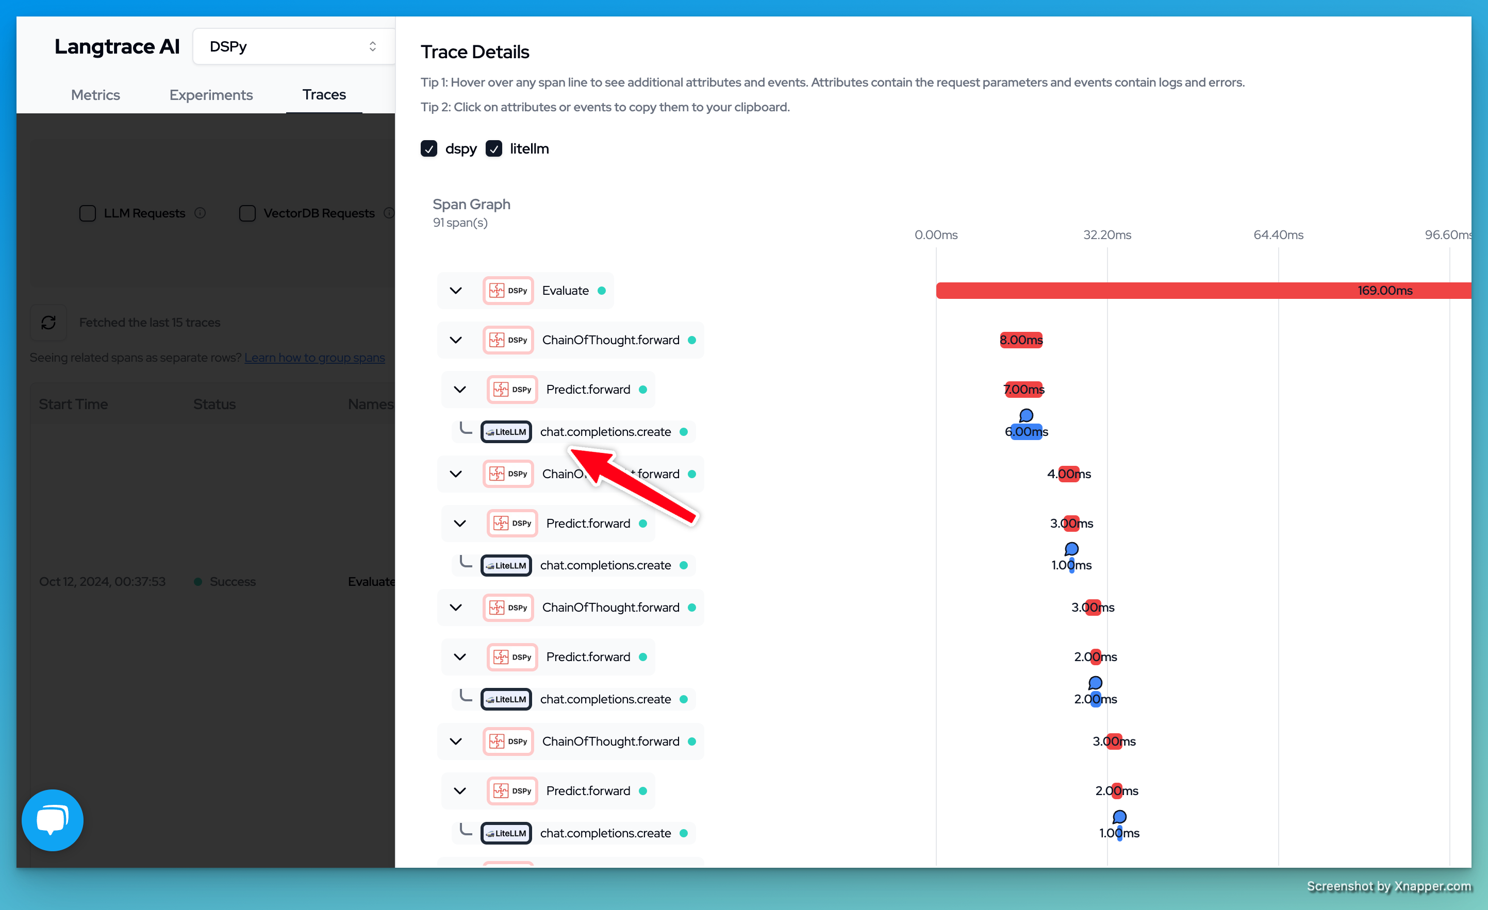This screenshot has width=1488, height=910.
Task: Collapse the Evaluate span chevron
Action: point(456,291)
